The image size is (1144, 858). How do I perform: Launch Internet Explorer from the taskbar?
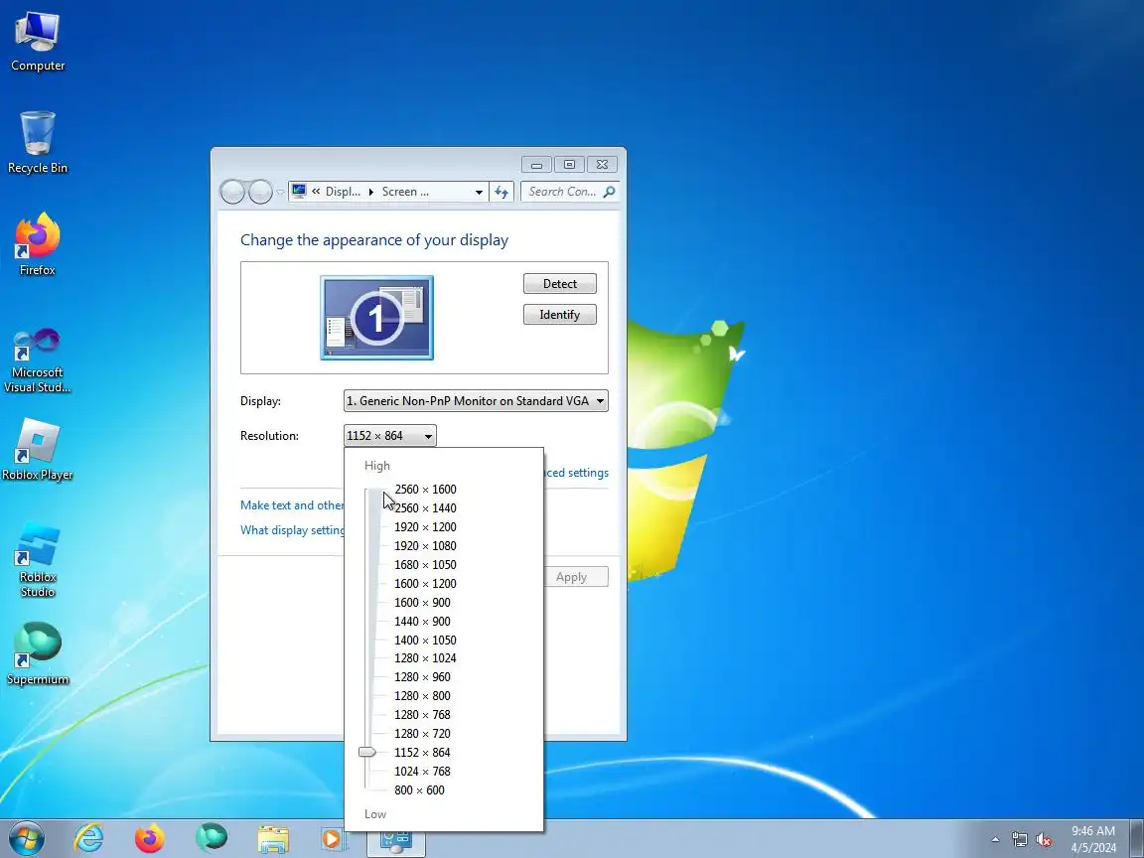(89, 839)
